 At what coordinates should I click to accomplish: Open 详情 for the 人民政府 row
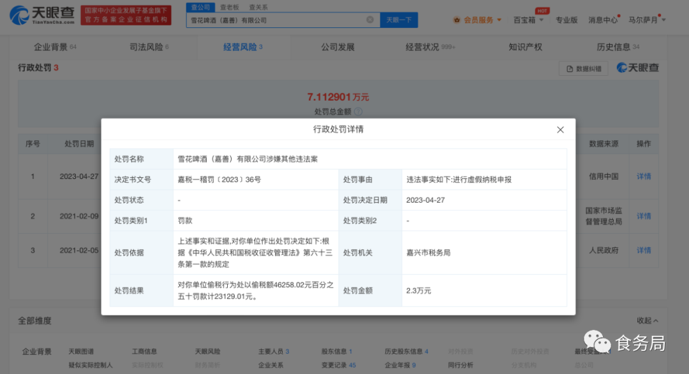(644, 250)
